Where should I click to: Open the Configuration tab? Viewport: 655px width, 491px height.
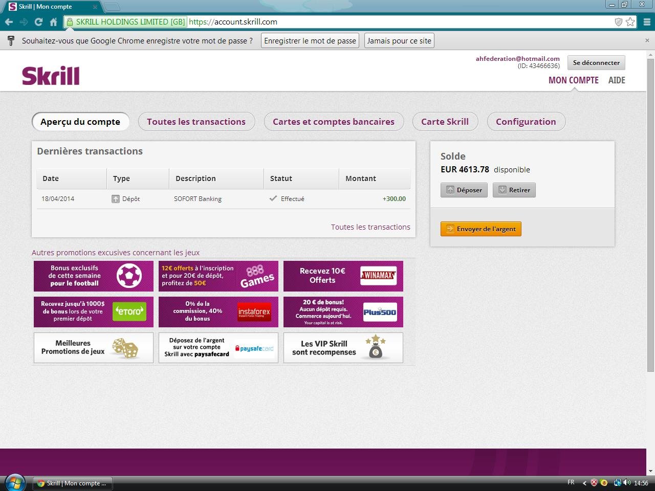pyautogui.click(x=526, y=122)
